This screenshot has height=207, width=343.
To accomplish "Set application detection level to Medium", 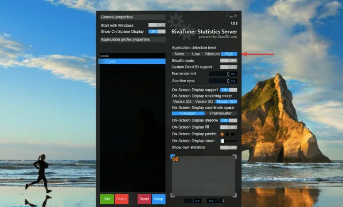I will pyautogui.click(x=212, y=54).
